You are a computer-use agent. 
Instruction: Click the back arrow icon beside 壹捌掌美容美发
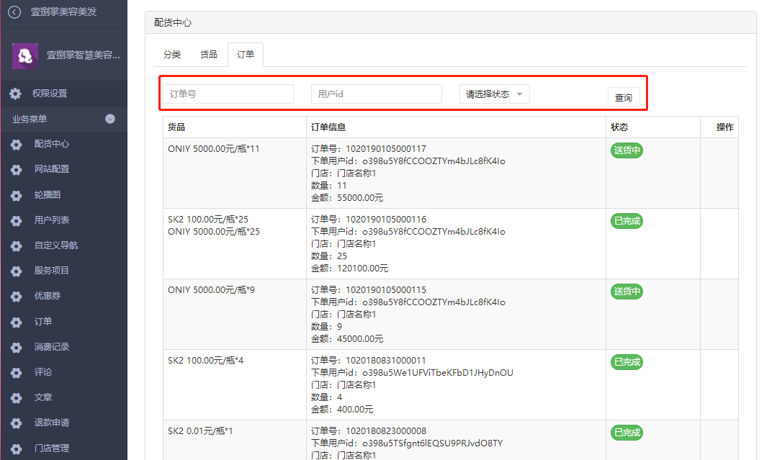pos(14,12)
